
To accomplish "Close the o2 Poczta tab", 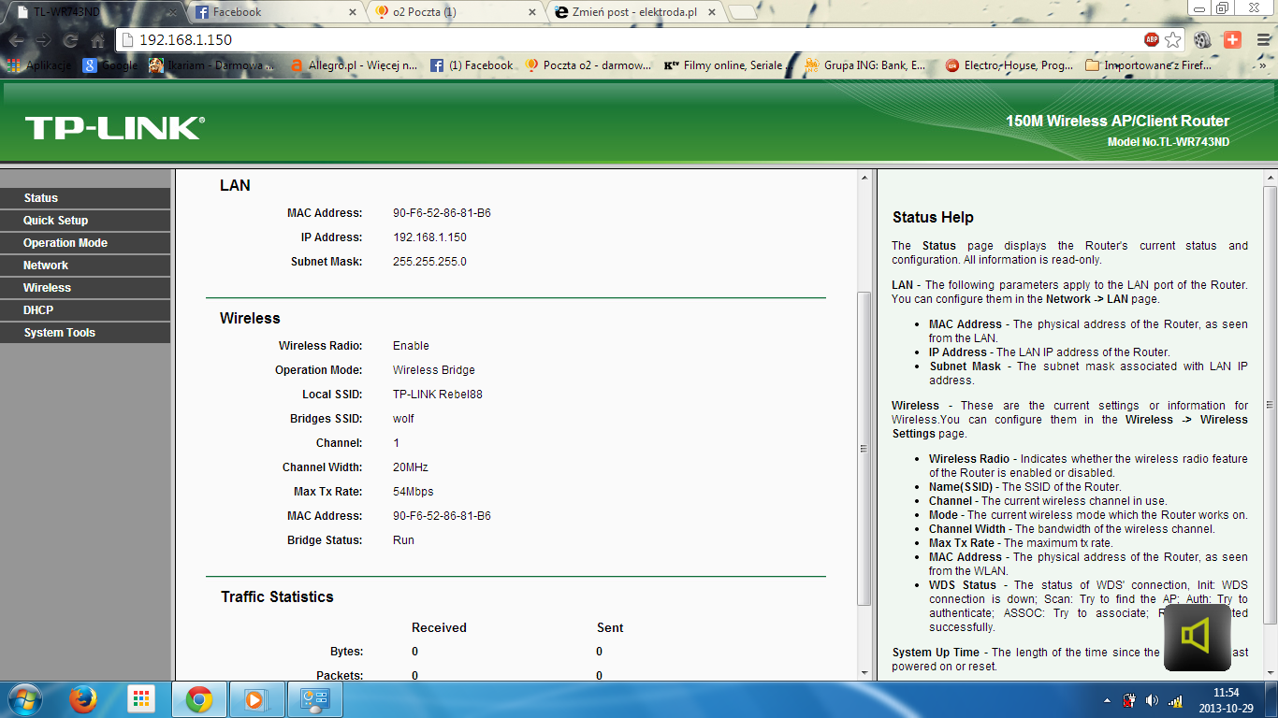I will pos(532,12).
